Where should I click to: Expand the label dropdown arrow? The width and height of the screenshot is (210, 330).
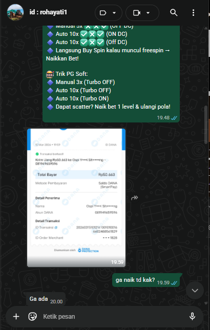(114, 13)
